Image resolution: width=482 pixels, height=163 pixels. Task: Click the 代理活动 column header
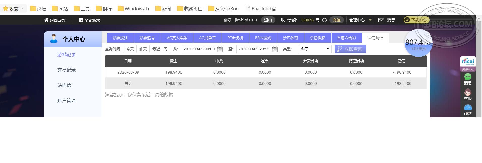pyautogui.click(x=356, y=61)
